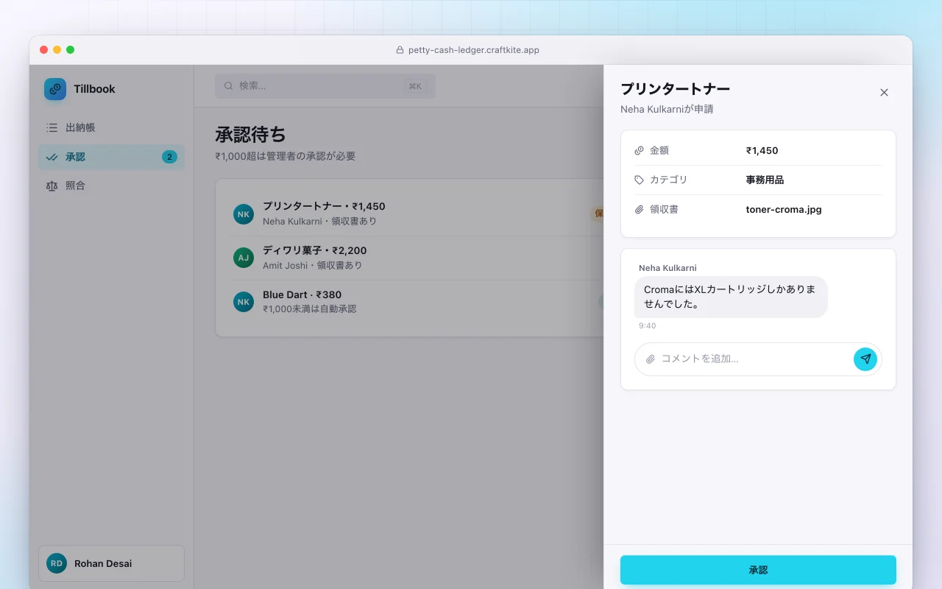Click the 9:40 comment timestamp
Image resolution: width=942 pixels, height=589 pixels.
tap(648, 325)
